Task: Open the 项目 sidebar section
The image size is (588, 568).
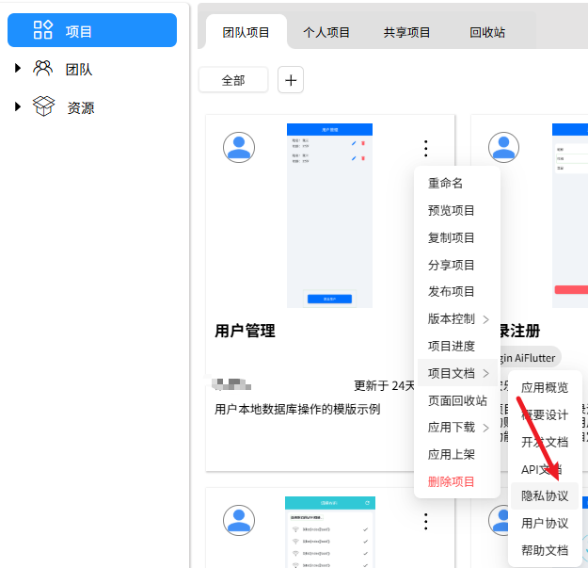Action: click(x=92, y=30)
